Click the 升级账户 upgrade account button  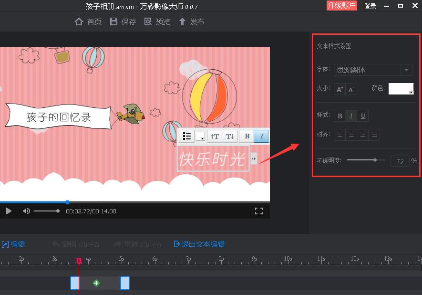(x=341, y=5)
